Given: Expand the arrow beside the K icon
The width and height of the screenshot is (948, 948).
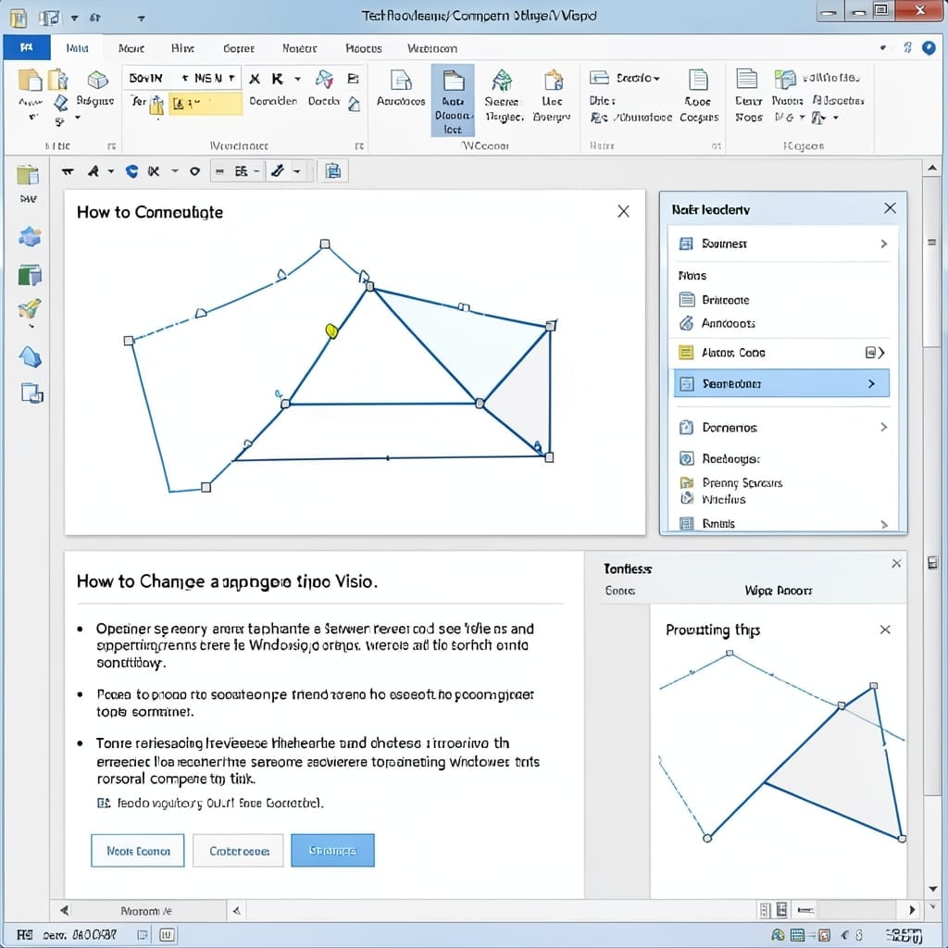Looking at the screenshot, I should (x=297, y=79).
